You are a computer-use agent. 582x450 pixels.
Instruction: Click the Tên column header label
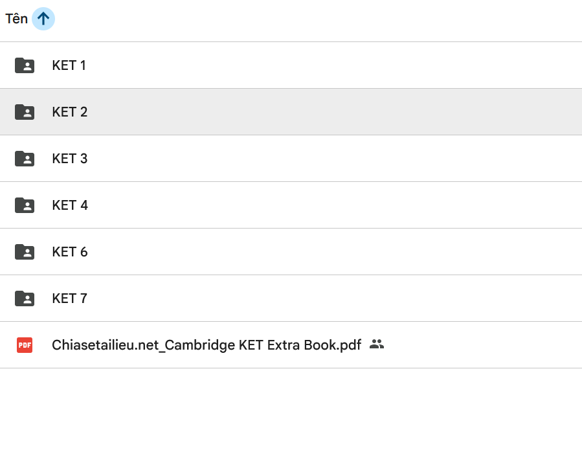tap(16, 19)
